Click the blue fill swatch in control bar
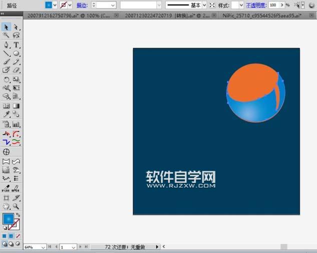Viewport: 317px width, 253px height. click(x=48, y=5)
